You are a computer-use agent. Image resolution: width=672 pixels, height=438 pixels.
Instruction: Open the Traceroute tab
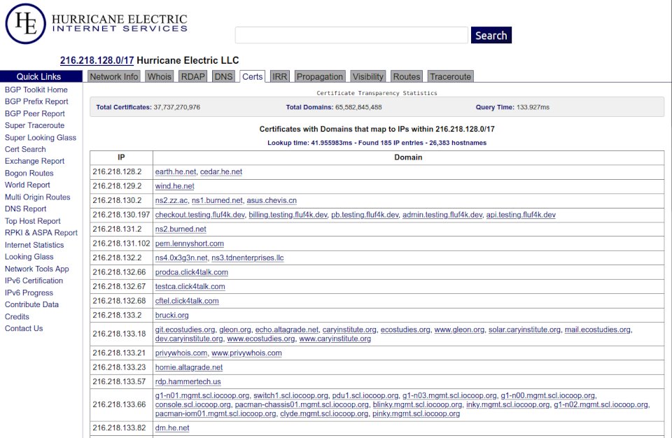[x=450, y=76]
